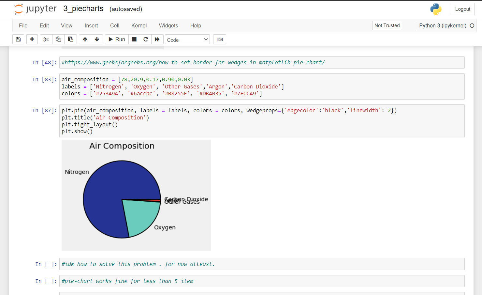The height and width of the screenshot is (295, 482).
Task: Insert a new cell below with plus icon
Action: pos(32,39)
